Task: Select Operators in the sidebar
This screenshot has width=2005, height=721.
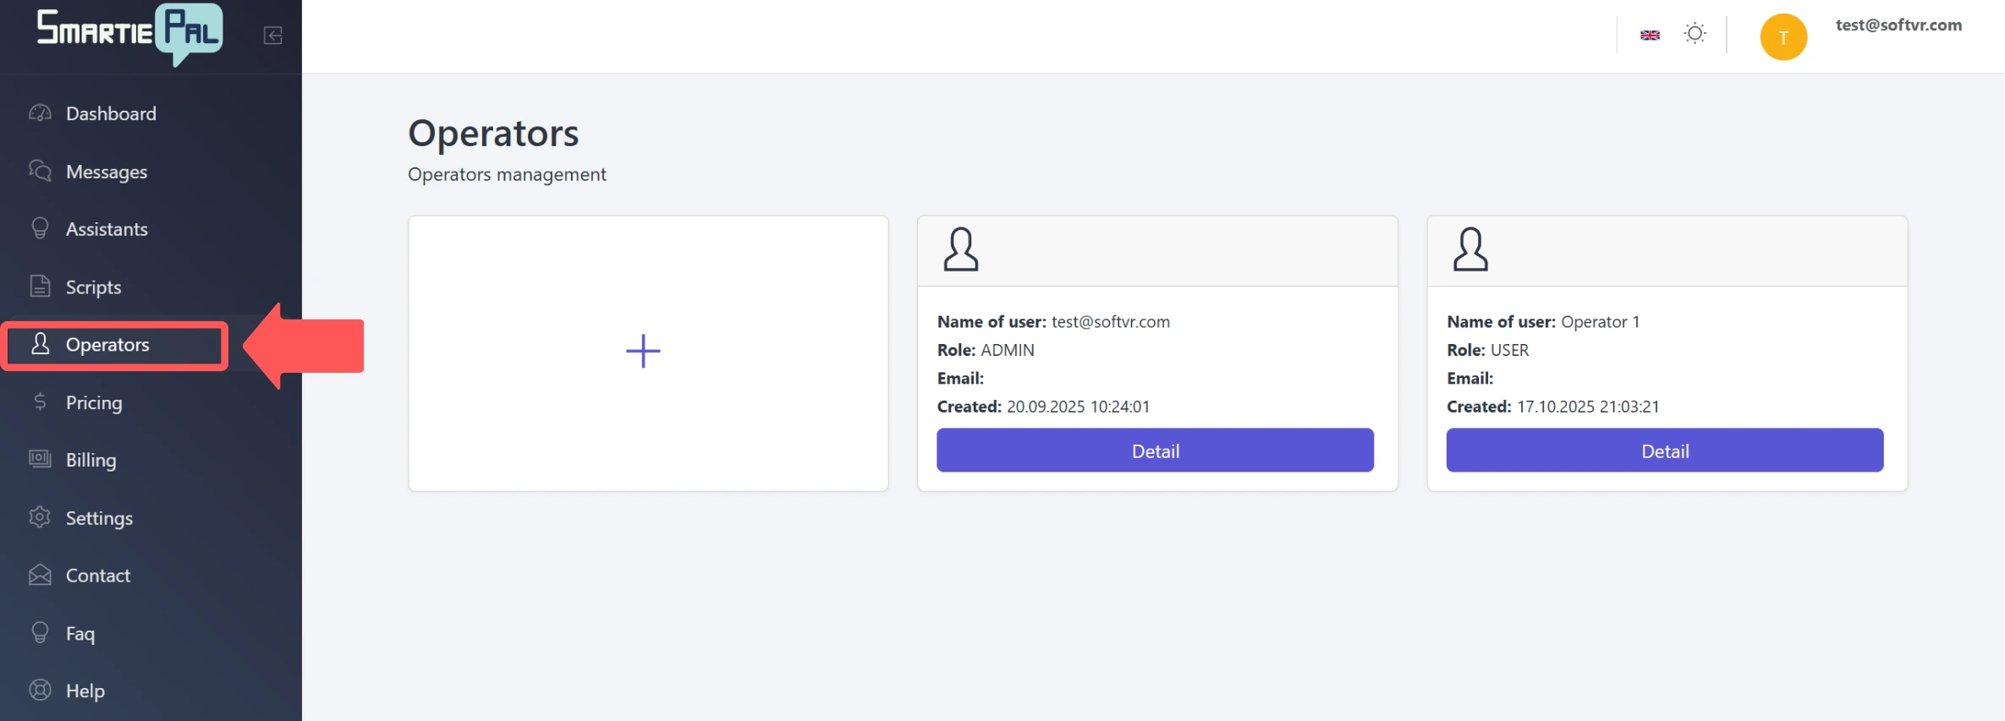Action: click(x=107, y=345)
